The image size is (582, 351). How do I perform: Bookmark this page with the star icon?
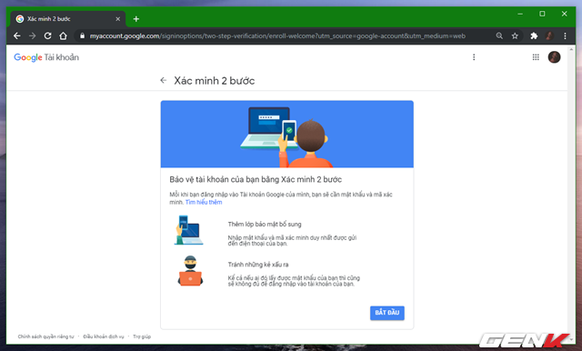click(515, 36)
